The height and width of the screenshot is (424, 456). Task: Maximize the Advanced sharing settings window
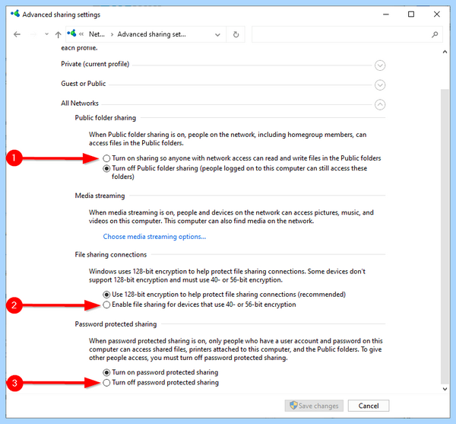tap(411, 14)
